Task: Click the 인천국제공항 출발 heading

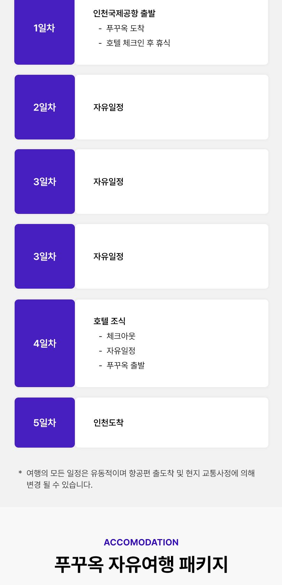Action: [124, 14]
